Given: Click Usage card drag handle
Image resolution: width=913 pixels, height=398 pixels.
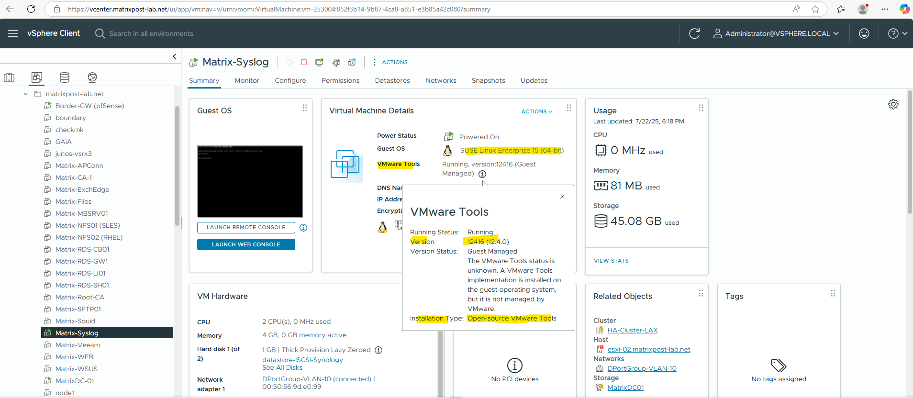Looking at the screenshot, I should coord(701,108).
